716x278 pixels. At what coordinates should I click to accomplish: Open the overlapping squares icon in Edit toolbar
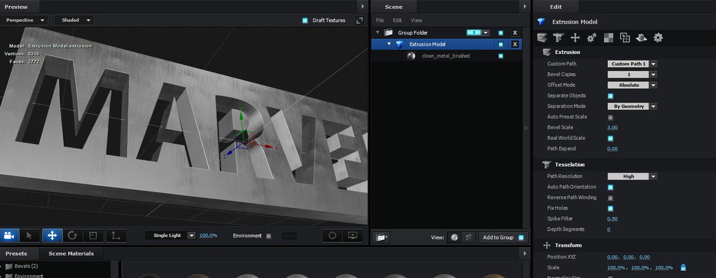click(625, 38)
